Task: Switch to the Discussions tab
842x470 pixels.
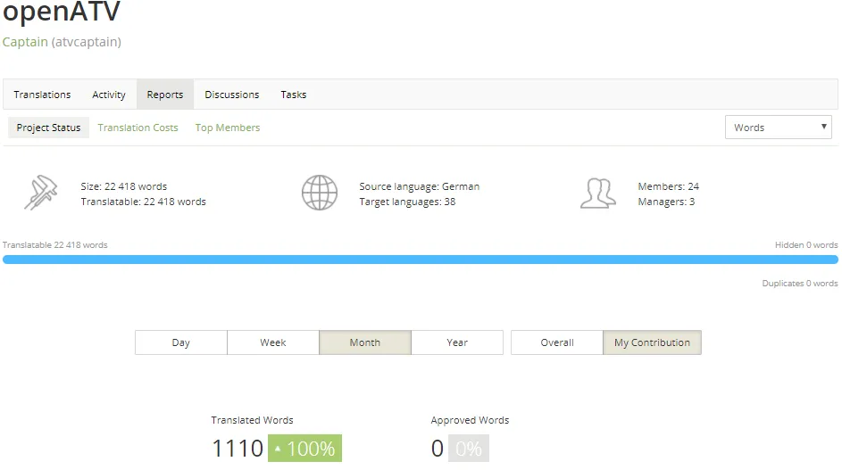Action: pos(232,95)
